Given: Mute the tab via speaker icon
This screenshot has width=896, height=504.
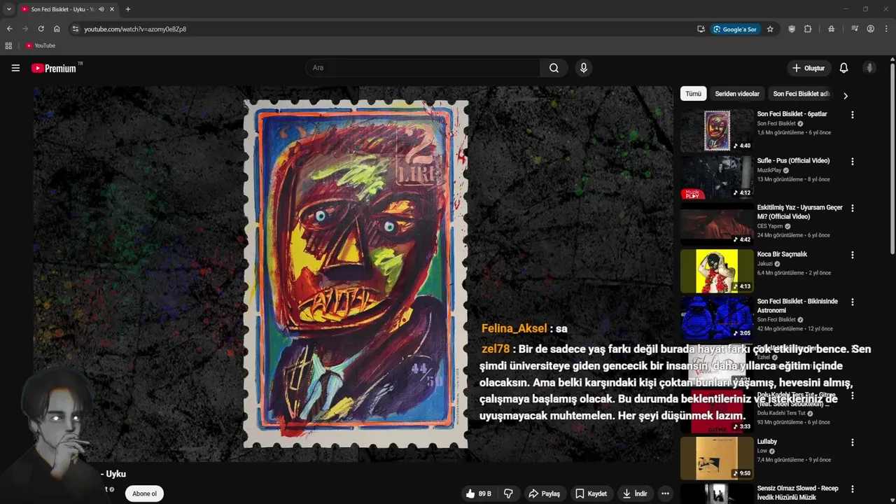Looking at the screenshot, I should pos(101,9).
